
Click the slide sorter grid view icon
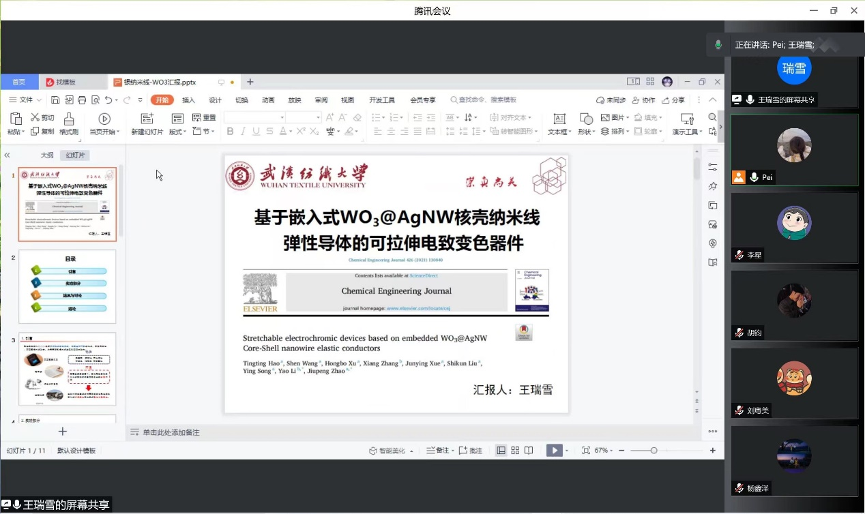click(x=515, y=451)
